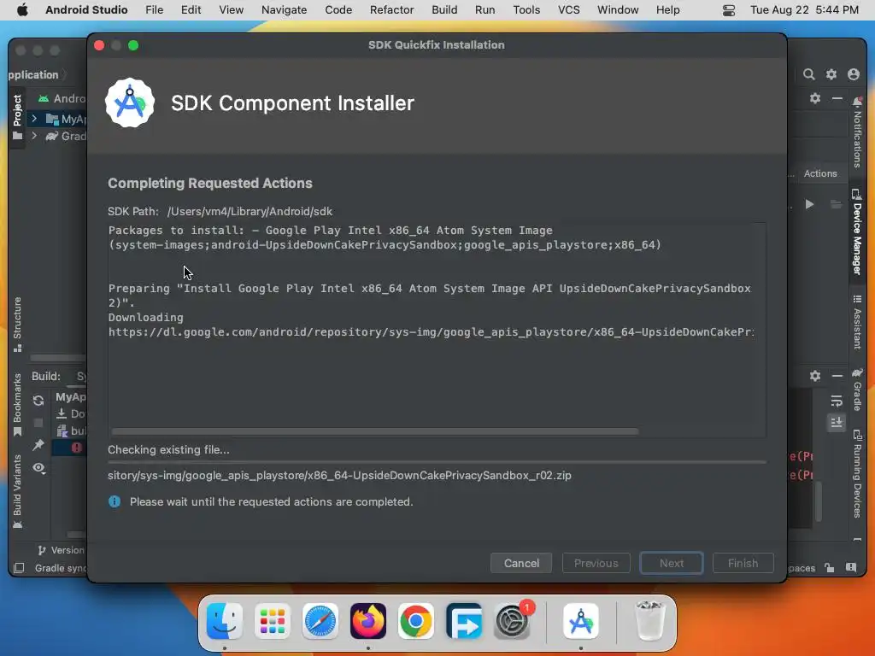Click the Device Manager panel gear icon
The image size is (875, 656).
(815, 98)
